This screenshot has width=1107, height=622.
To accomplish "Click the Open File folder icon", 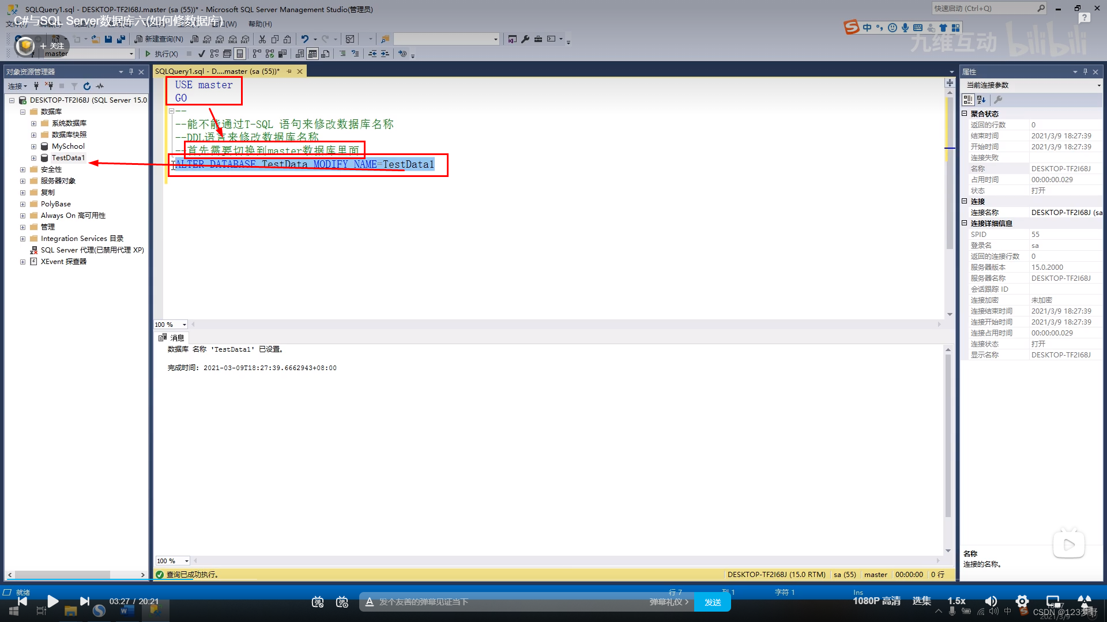I will 96,39.
